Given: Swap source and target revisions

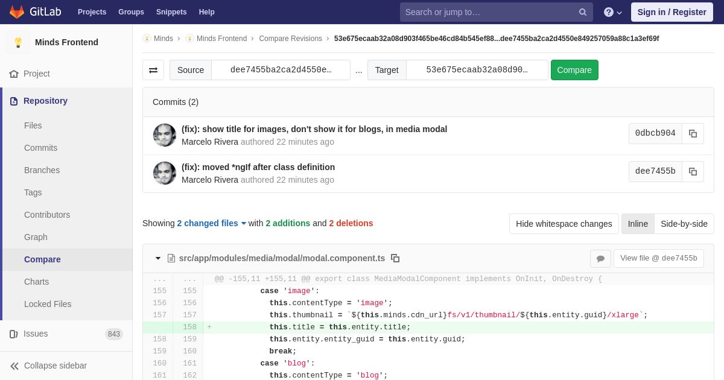Looking at the screenshot, I should pyautogui.click(x=153, y=70).
